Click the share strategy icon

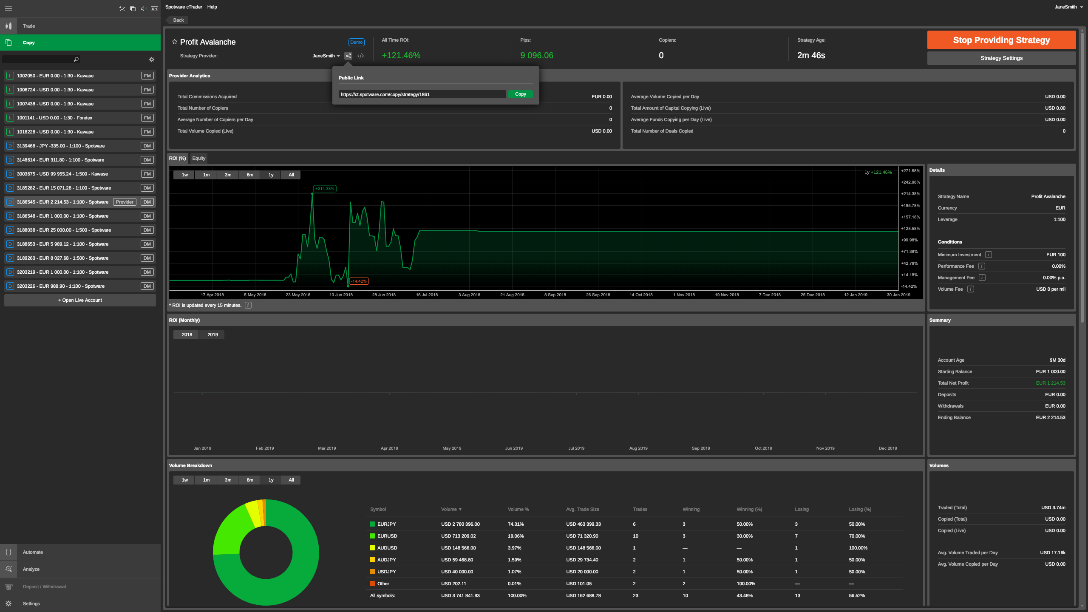click(348, 56)
